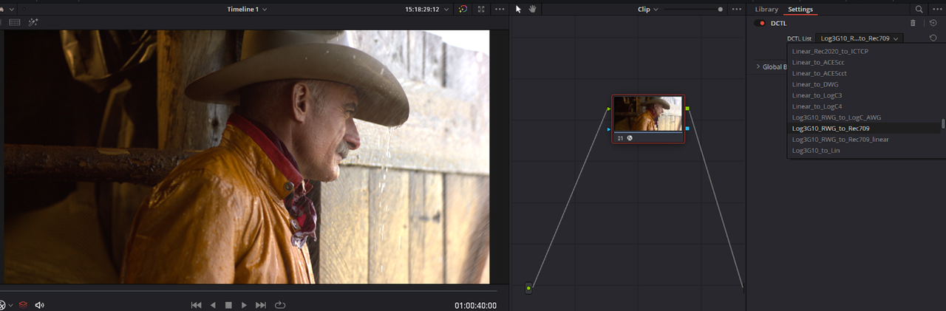Viewport: 946px width, 311px height.
Task: Open the effects panel three-dot menu
Action: [936, 9]
